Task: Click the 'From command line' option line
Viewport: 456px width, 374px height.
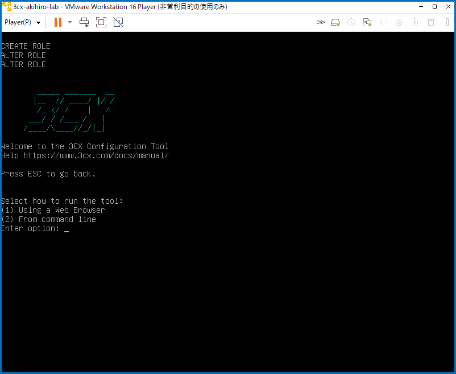Action: (48, 219)
